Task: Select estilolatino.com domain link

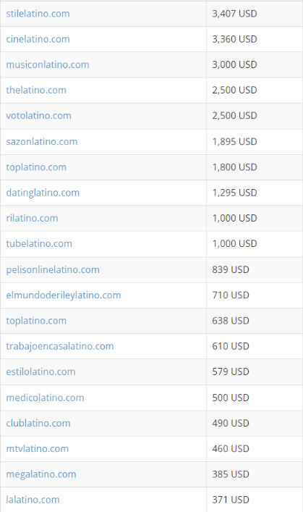Action: click(40, 372)
